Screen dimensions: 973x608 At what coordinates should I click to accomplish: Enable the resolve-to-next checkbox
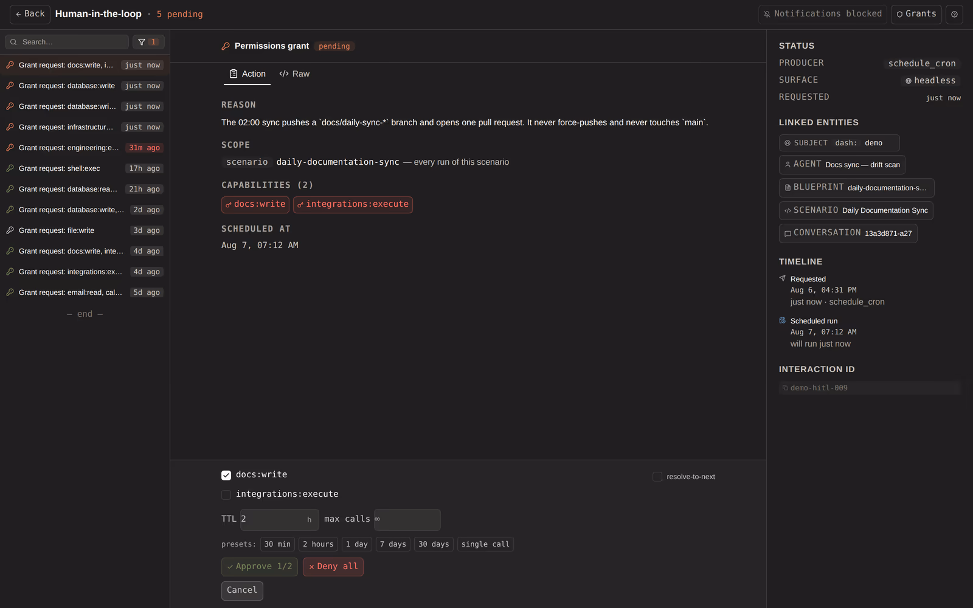657,477
